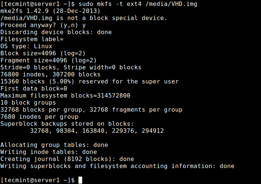
Task: Click the terminal cursor block at prompt
Action: click(x=80, y=180)
